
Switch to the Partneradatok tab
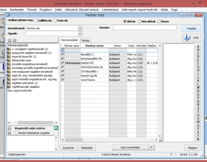(70, 40)
